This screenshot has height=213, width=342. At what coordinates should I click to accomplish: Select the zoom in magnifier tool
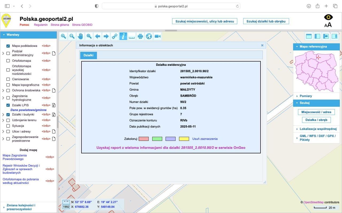coord(63,36)
